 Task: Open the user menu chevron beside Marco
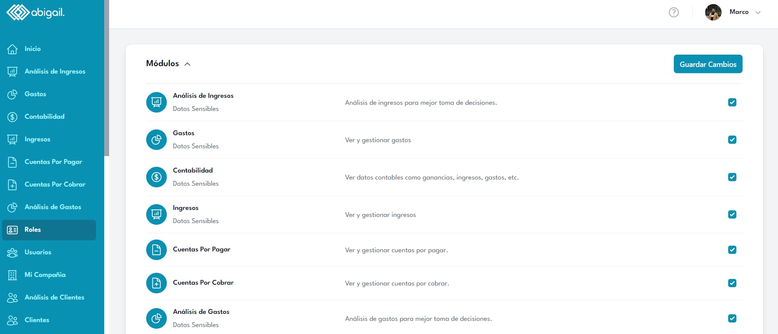(758, 13)
